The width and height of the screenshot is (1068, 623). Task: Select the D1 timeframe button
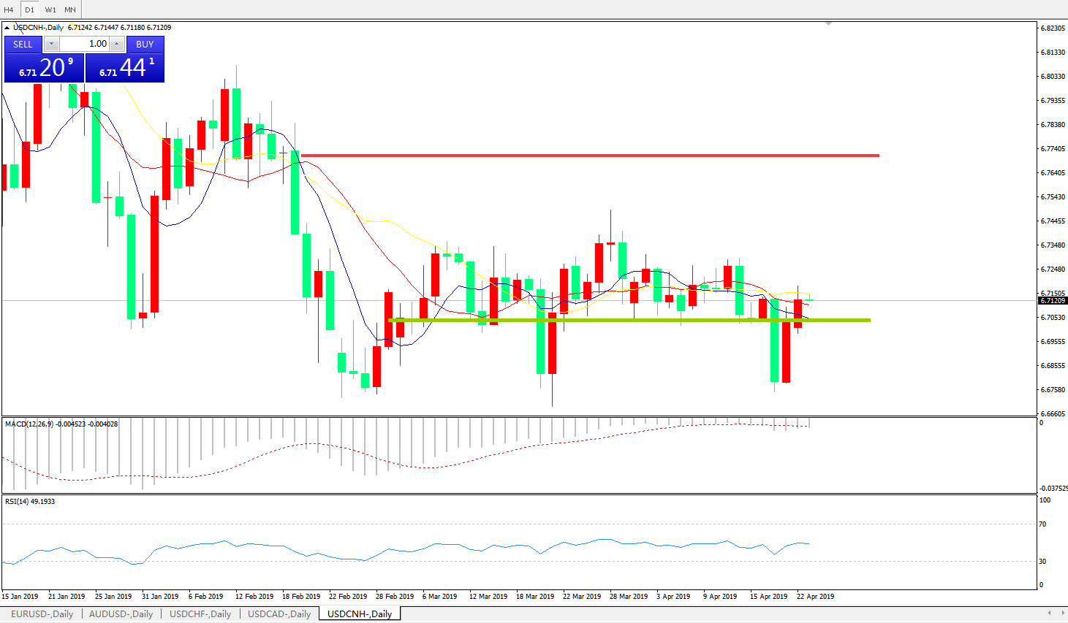pyautogui.click(x=29, y=9)
